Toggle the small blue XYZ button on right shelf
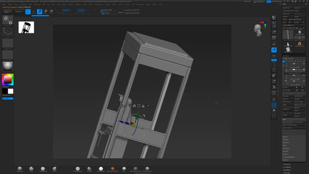The height and width of the screenshot is (174, 309). [x=274, y=60]
